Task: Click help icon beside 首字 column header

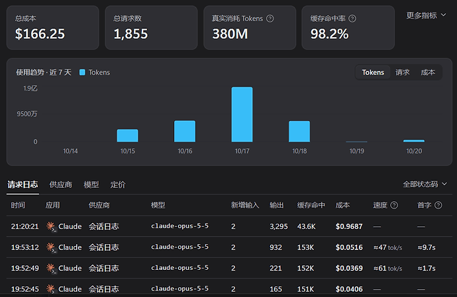Action: [438, 205]
